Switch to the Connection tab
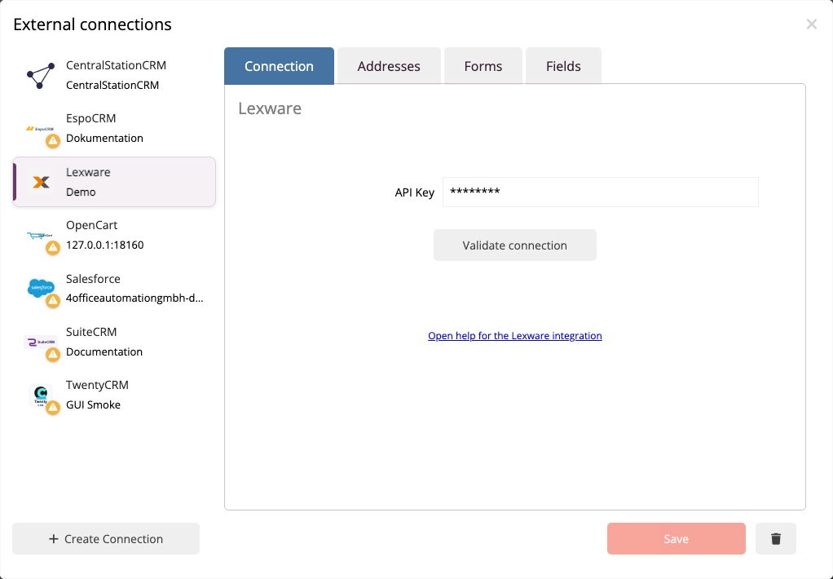Image resolution: width=833 pixels, height=579 pixels. 279,66
